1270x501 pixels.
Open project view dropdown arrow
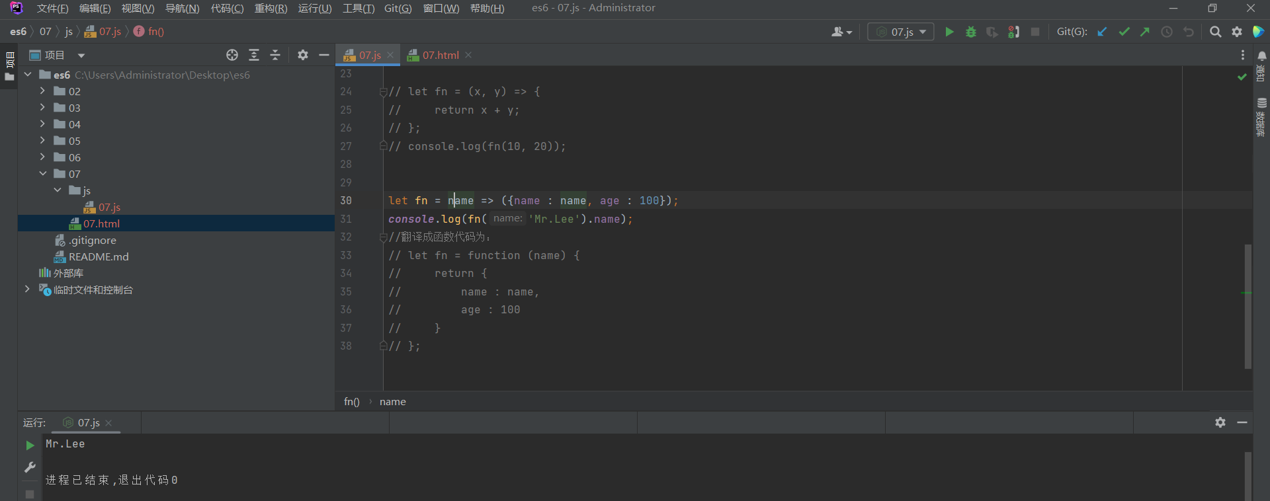[81, 56]
